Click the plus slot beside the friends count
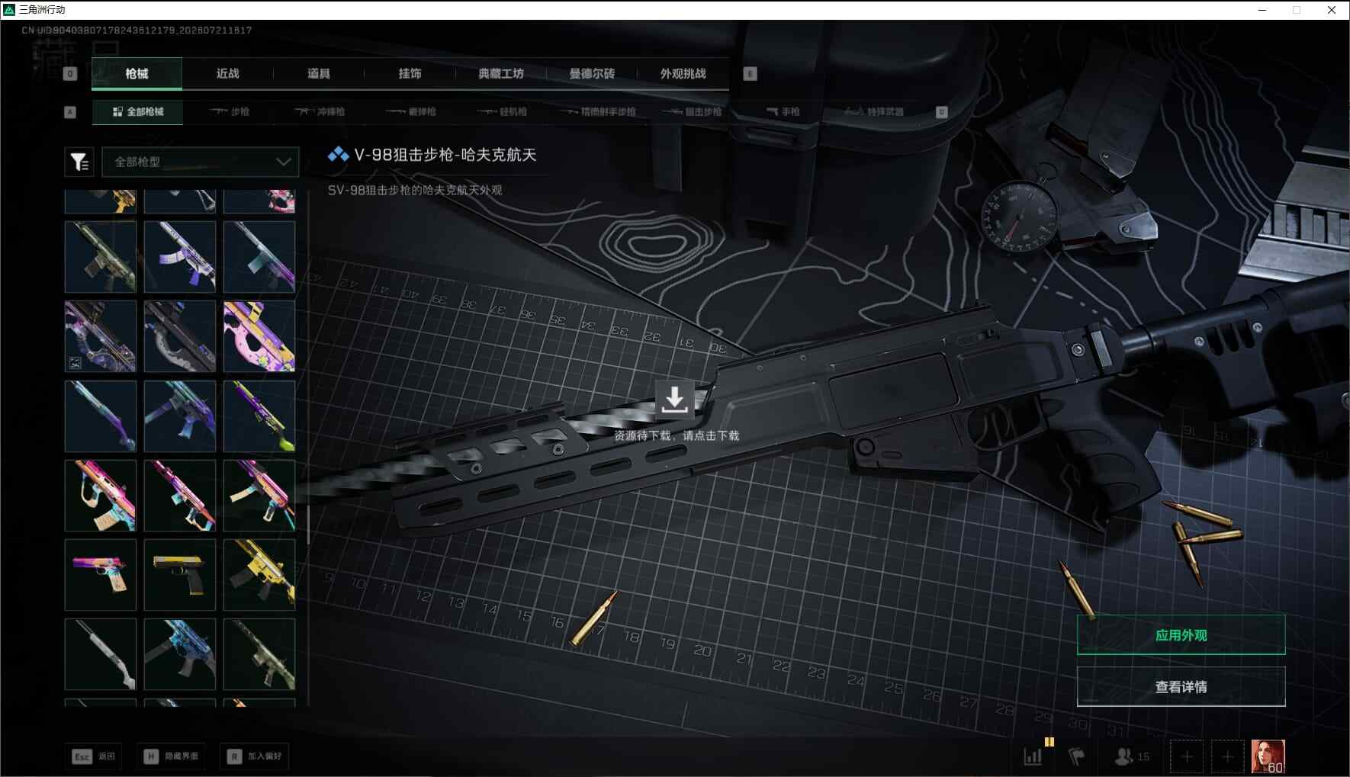This screenshot has width=1350, height=777. point(1187,756)
